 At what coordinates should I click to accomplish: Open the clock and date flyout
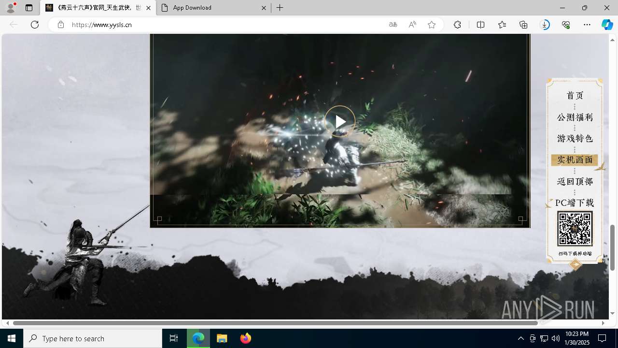point(576,338)
